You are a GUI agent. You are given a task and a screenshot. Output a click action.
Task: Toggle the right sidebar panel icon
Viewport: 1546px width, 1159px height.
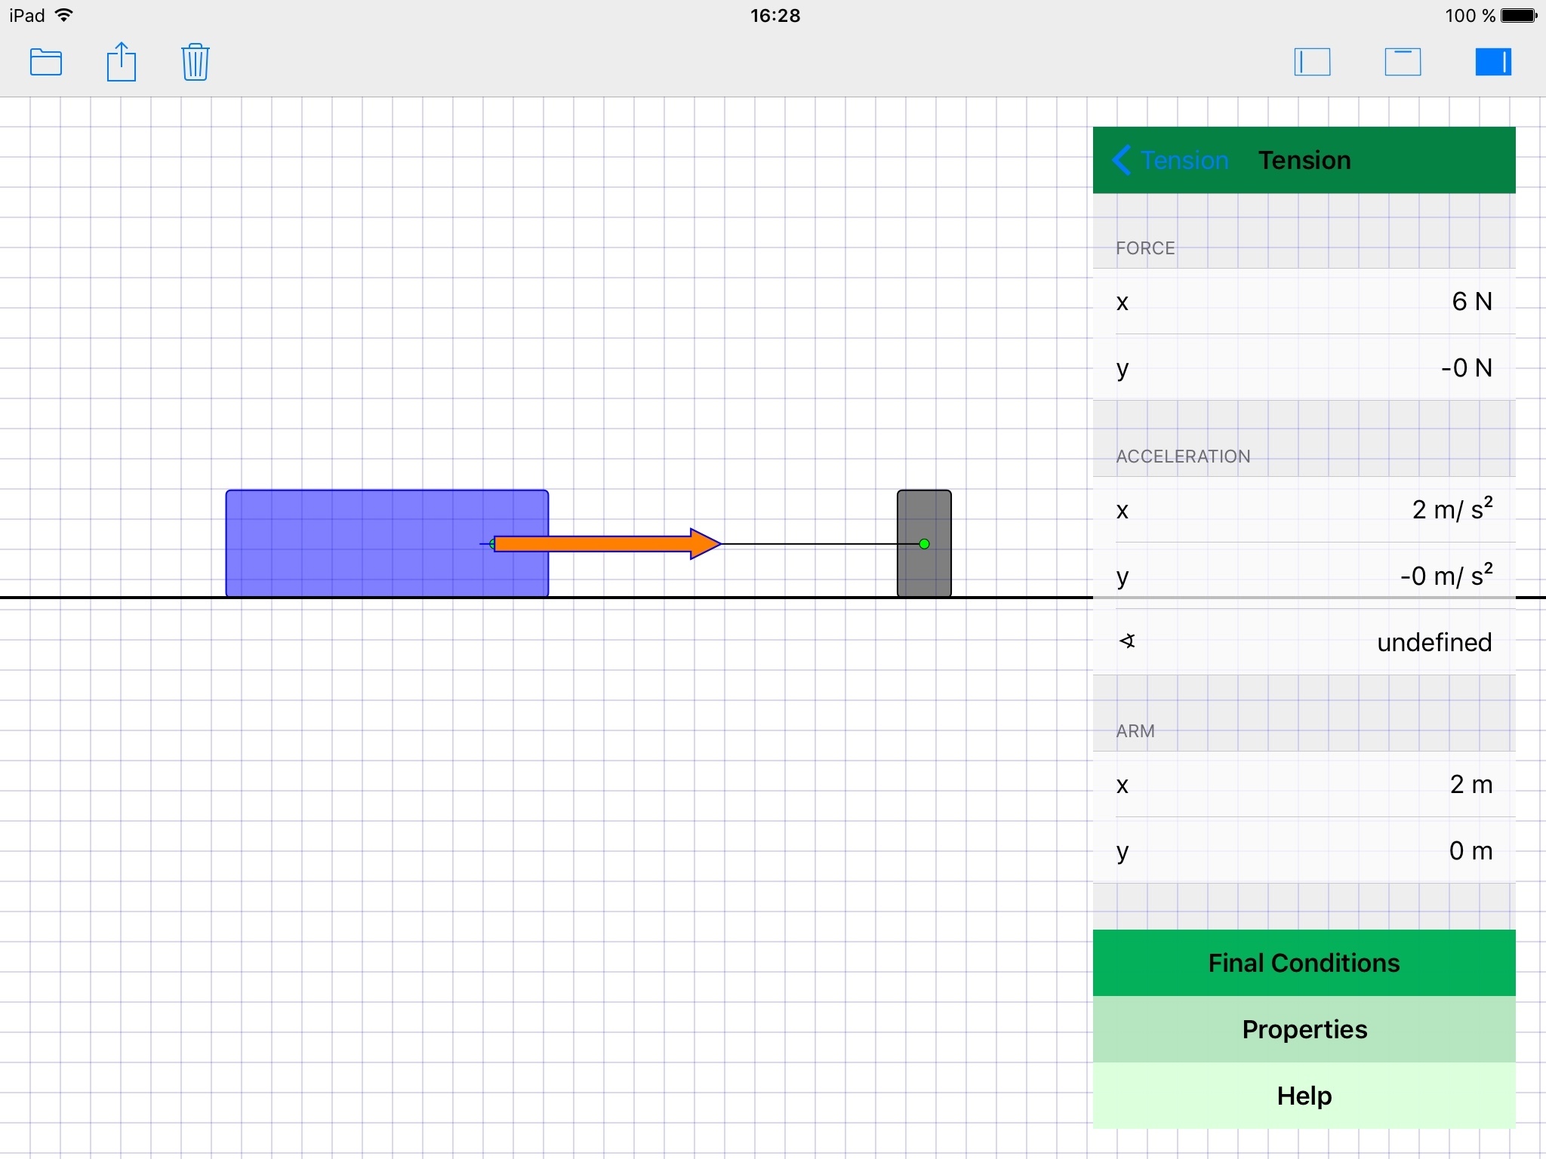point(1493,62)
